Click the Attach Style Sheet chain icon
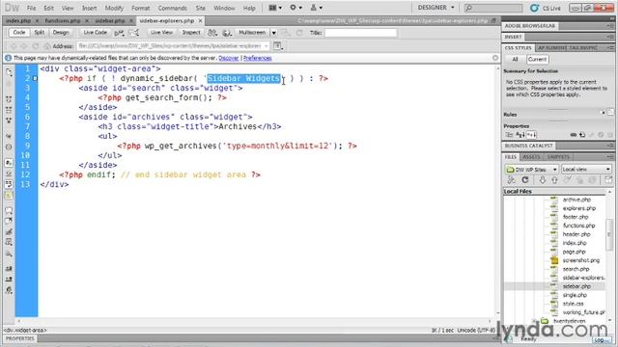The height and width of the screenshot is (347, 618). pyautogui.click(x=573, y=135)
